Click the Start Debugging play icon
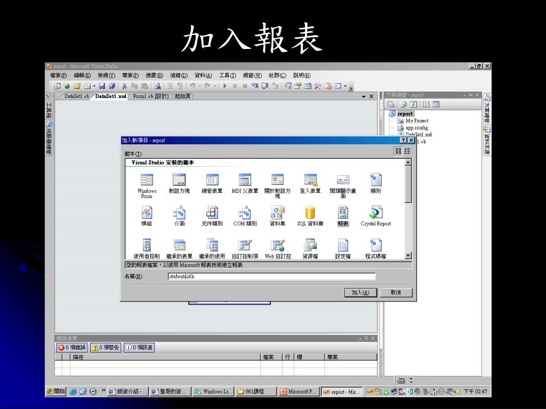The width and height of the screenshot is (546, 409). coord(224,86)
